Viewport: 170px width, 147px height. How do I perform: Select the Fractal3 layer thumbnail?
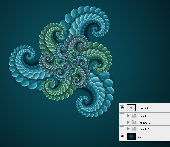(131, 108)
